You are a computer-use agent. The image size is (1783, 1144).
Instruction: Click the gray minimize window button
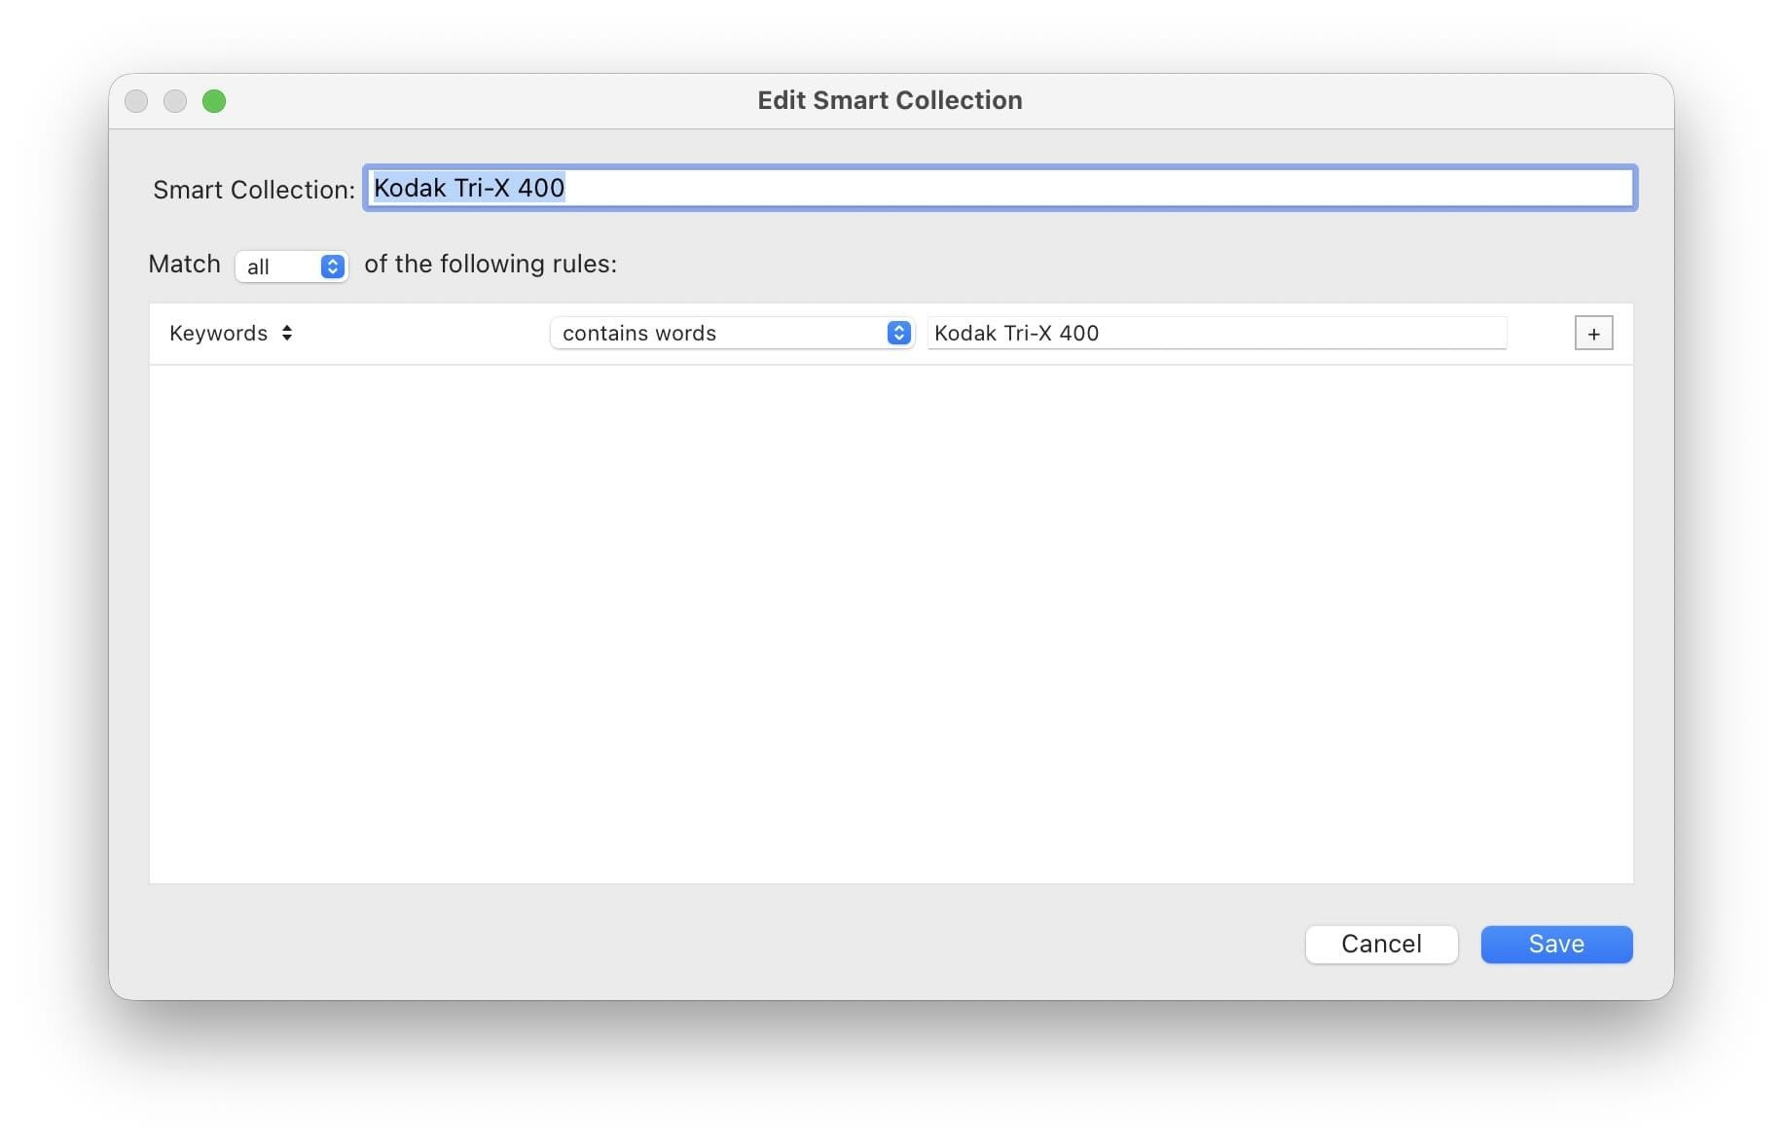tap(175, 101)
